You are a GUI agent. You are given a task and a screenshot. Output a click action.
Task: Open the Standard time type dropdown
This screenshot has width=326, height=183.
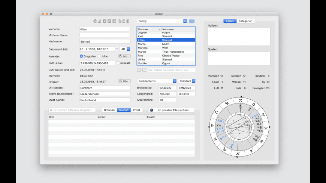pos(187,81)
